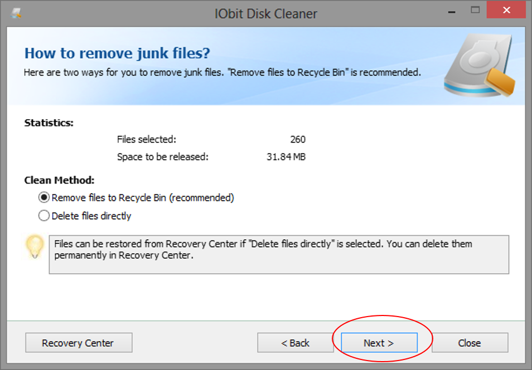Select Remove files to Recycle Bin option
The height and width of the screenshot is (370, 532).
[136, 198]
